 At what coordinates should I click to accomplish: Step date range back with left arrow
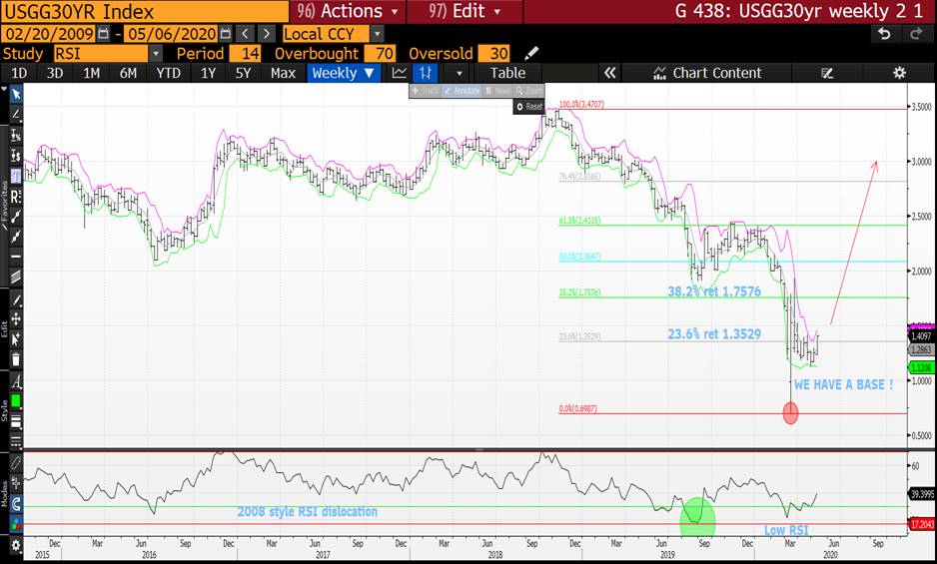(246, 34)
